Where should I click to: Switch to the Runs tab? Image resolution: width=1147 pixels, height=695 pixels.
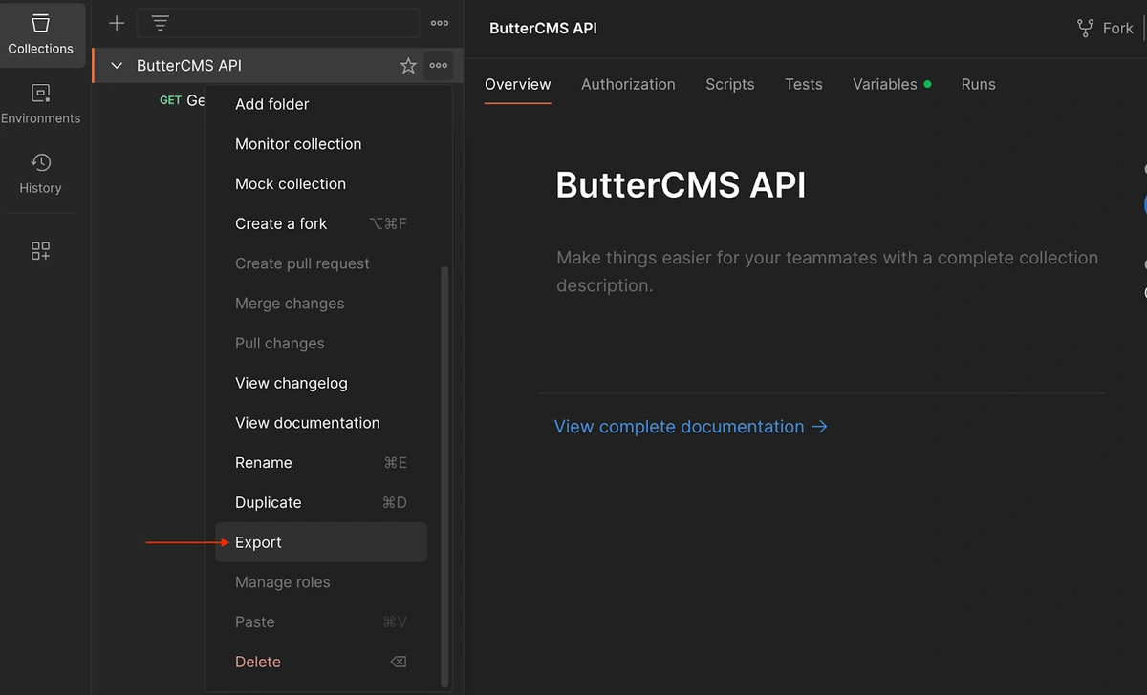tap(979, 84)
